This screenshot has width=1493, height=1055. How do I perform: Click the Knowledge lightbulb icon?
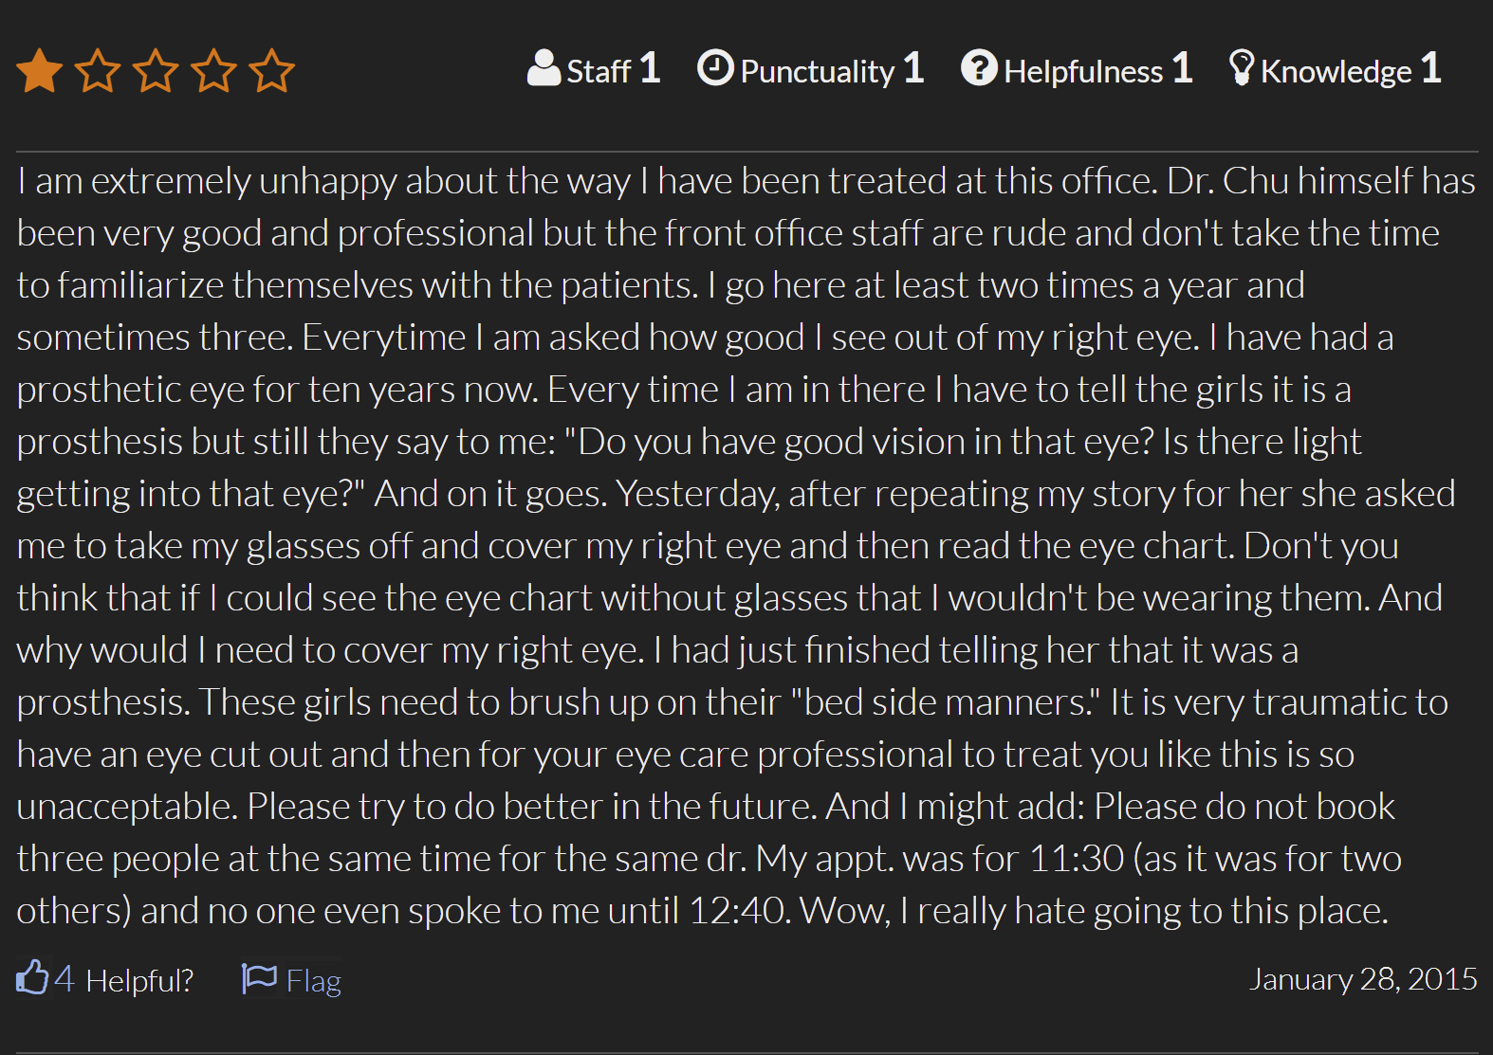pos(1241,67)
